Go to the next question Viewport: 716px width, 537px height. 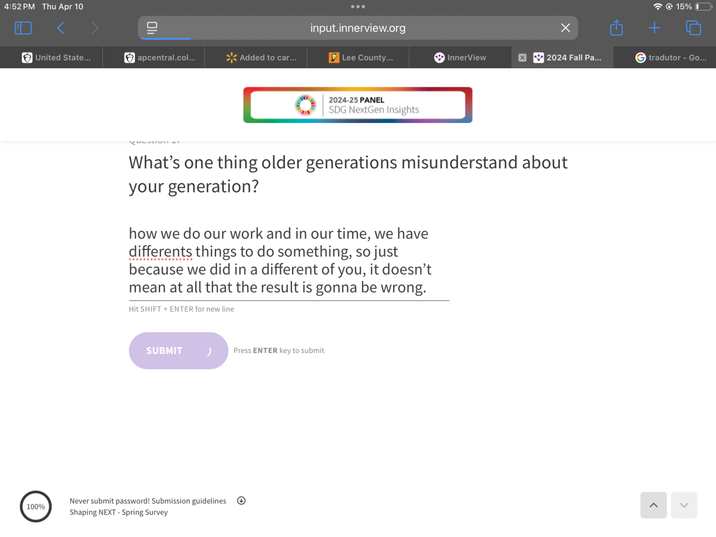(x=684, y=505)
